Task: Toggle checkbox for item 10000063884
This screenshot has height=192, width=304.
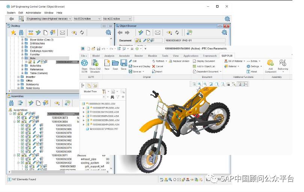Action: pyautogui.click(x=18, y=121)
